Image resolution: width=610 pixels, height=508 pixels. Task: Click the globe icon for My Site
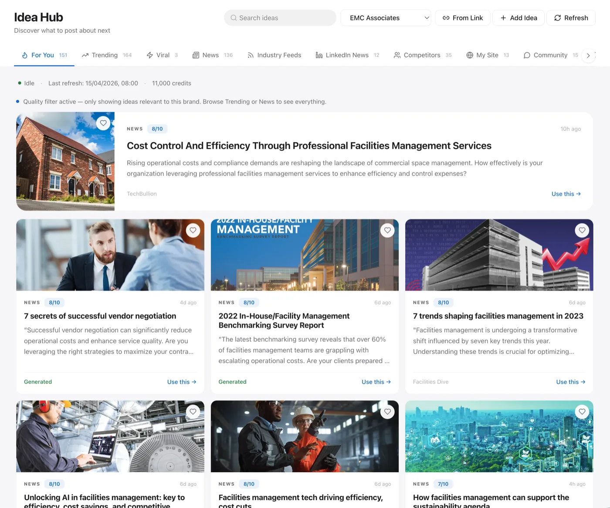coord(470,55)
